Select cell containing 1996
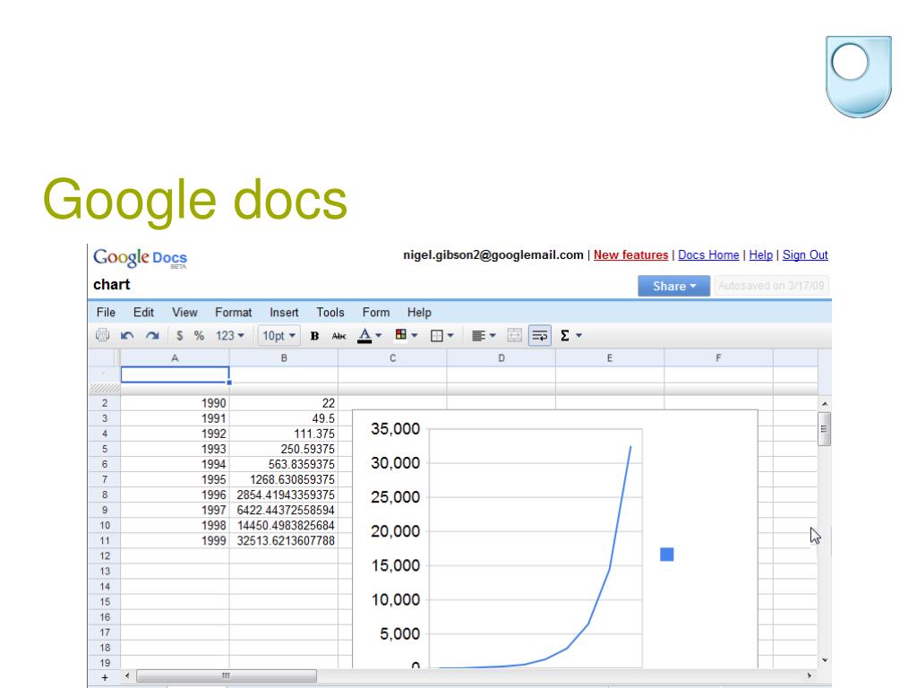This screenshot has width=917, height=688. click(x=175, y=494)
